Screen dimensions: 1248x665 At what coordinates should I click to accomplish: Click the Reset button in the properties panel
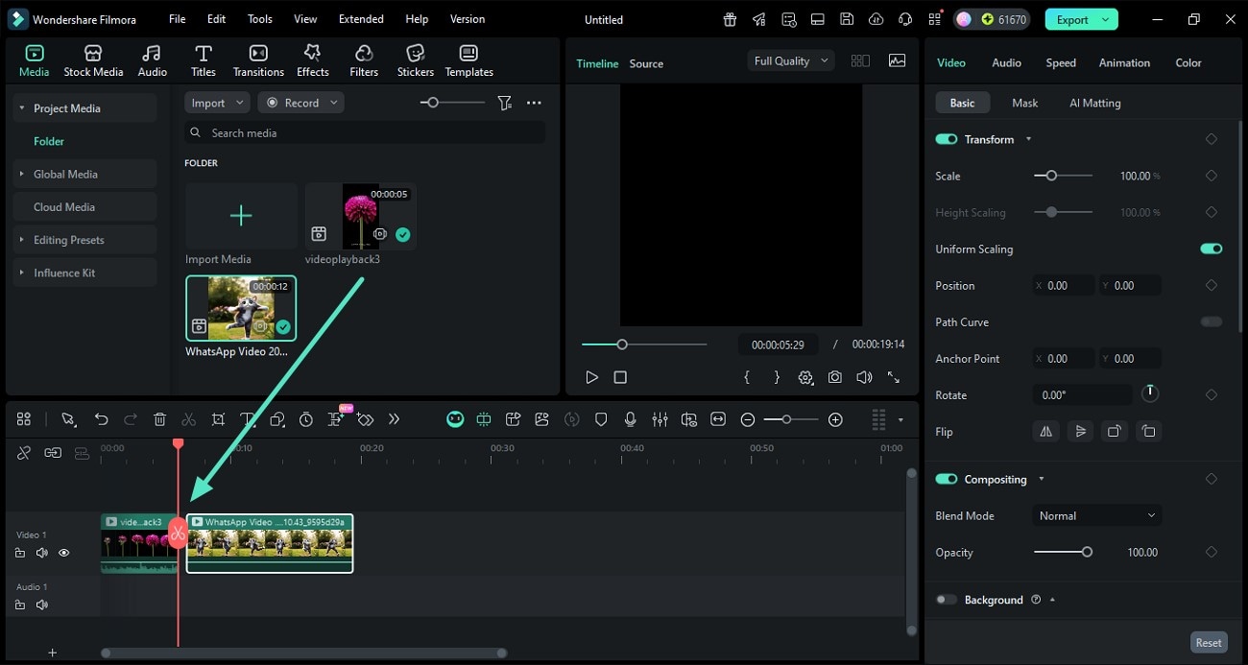tap(1208, 642)
